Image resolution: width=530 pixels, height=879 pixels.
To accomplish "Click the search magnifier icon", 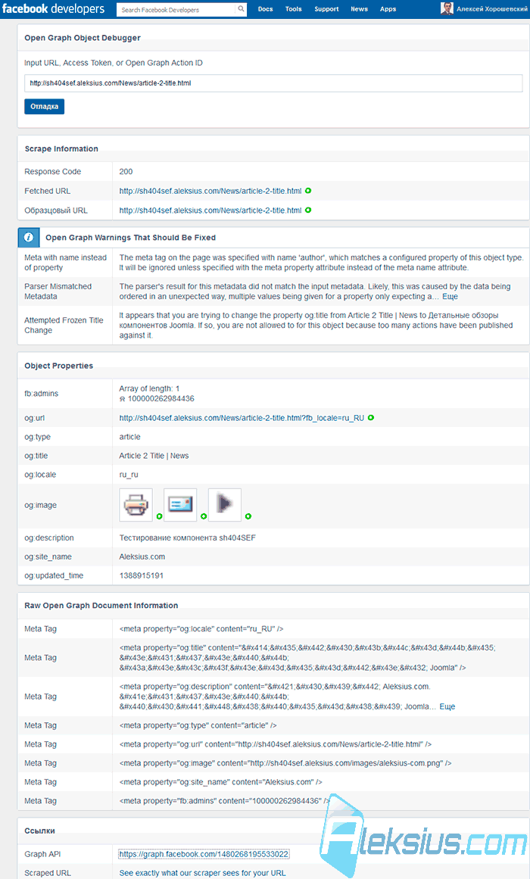I will click(x=241, y=9).
